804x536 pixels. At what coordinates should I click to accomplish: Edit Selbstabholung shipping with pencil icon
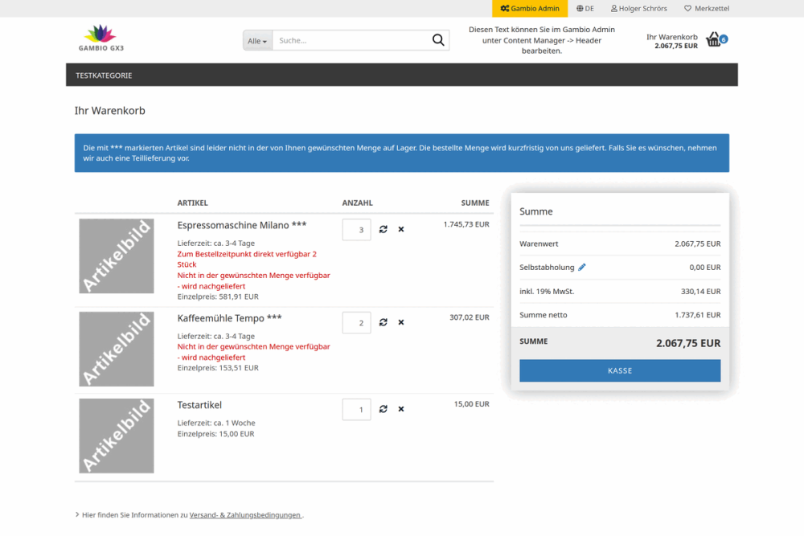coord(582,267)
